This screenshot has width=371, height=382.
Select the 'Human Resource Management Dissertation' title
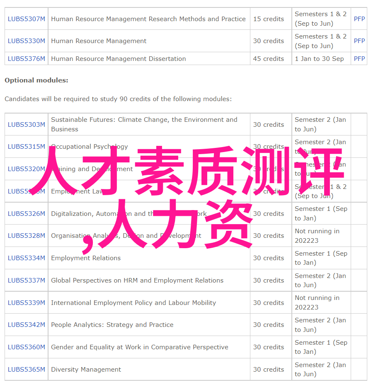tap(119, 59)
